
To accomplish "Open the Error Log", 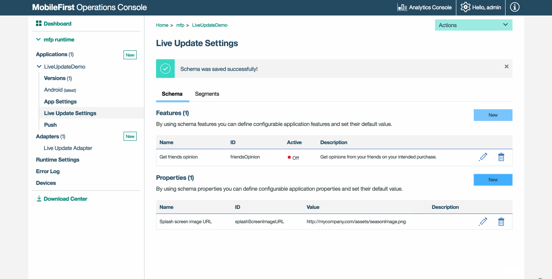I will coord(48,171).
